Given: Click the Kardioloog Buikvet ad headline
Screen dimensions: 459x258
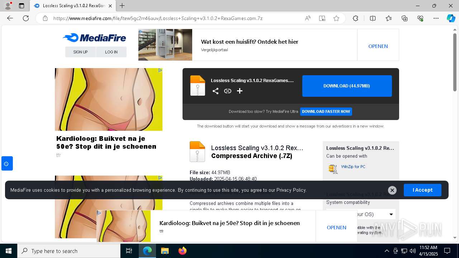Looking at the screenshot, I should pyautogui.click(x=106, y=142).
